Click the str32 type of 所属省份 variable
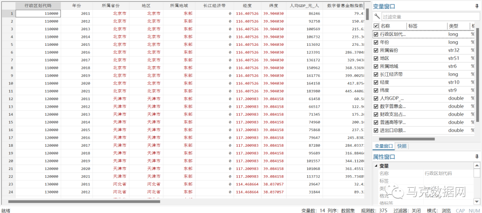The image size is (482, 213). pyautogui.click(x=454, y=50)
